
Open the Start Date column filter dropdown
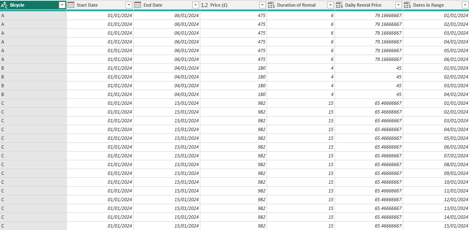(x=129, y=5)
